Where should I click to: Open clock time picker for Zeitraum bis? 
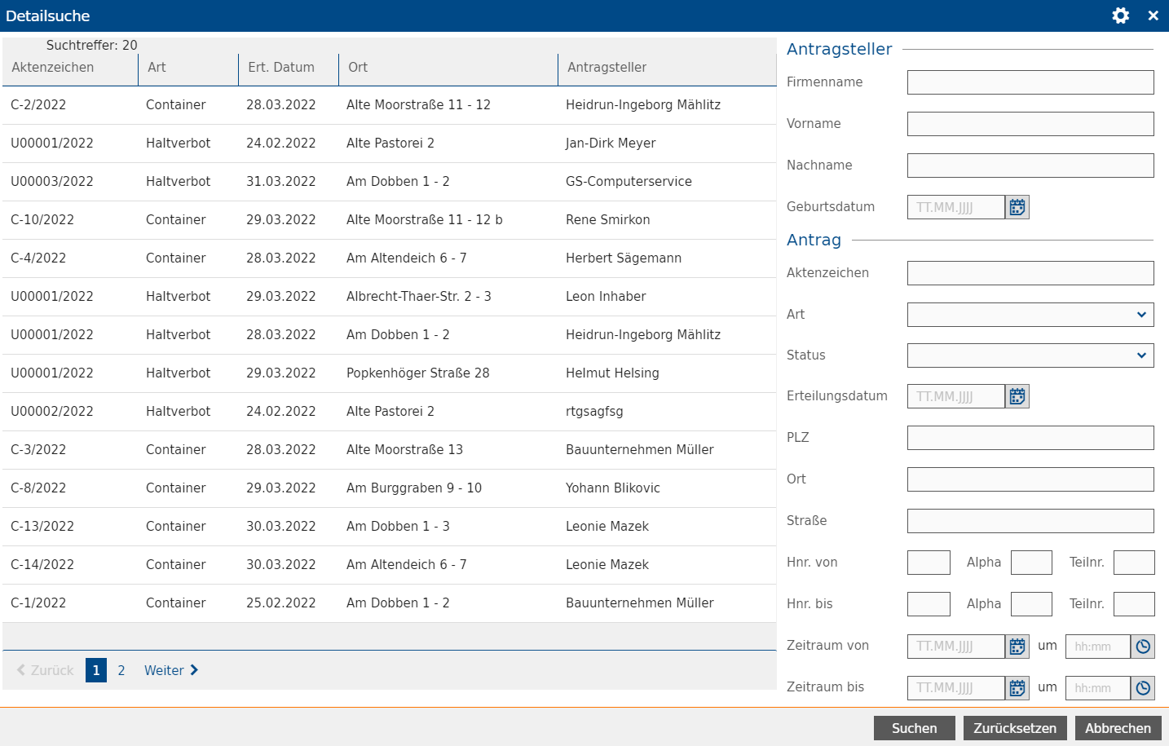pos(1143,688)
